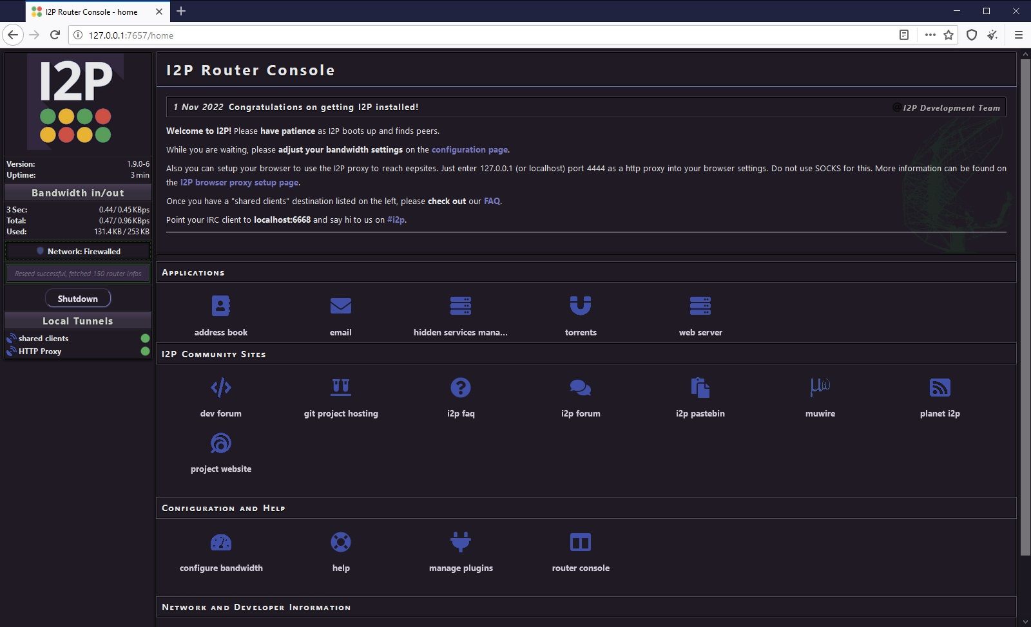Open the configure bandwidth gauge icon
Screen dimensions: 1031x627
tap(221, 542)
